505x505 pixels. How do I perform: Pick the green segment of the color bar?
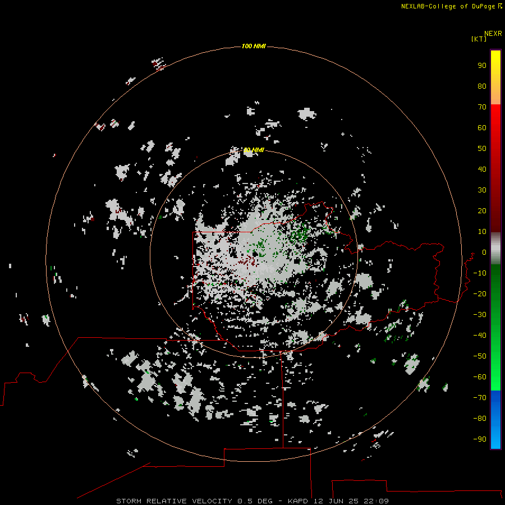coord(495,328)
